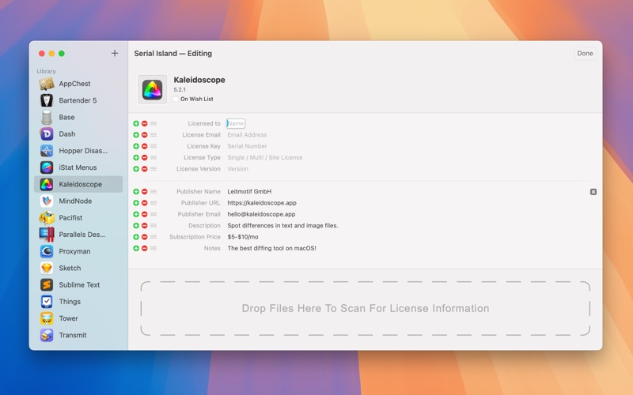Remove the Publisher Name field
633x395 pixels.
point(145,191)
